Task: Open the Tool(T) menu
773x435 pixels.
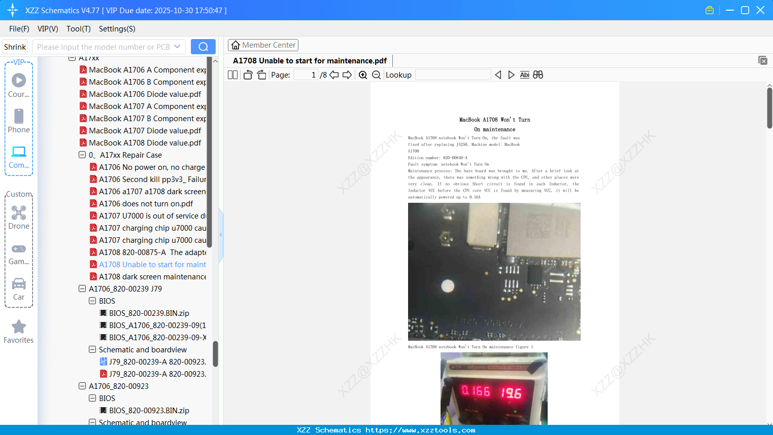Action: coord(79,29)
